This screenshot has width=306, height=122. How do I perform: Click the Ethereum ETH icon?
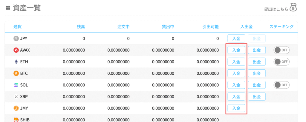point(16,62)
